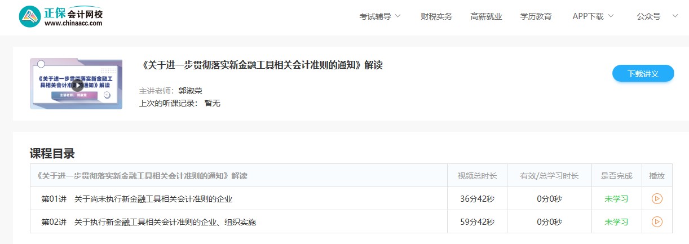Expand the 公众号 dropdown arrow

click(675, 16)
